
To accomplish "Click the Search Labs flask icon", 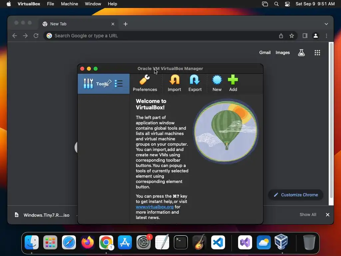I will pos(301,52).
